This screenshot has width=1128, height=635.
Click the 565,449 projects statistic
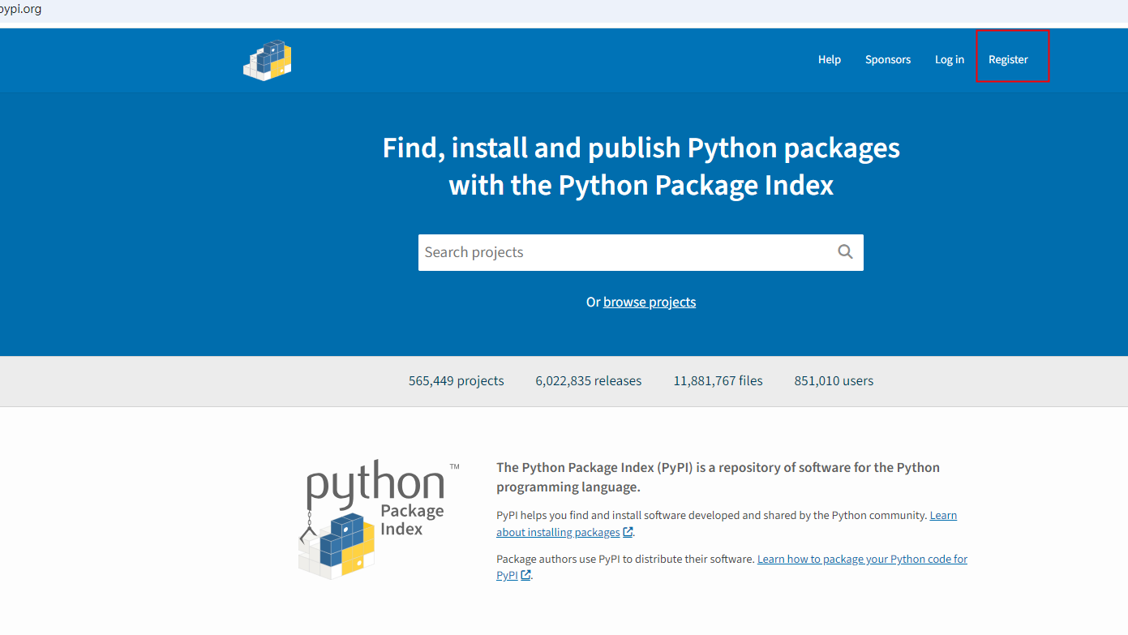456,380
